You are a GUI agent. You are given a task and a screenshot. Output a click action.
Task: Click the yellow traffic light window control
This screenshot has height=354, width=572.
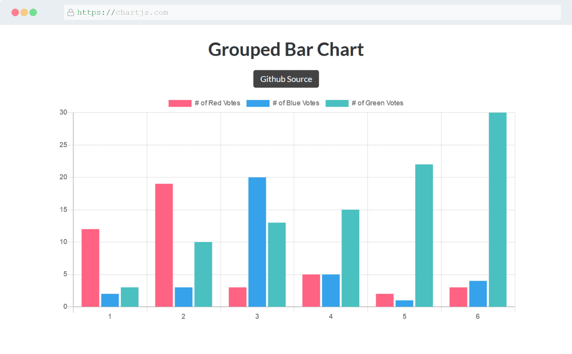click(x=24, y=12)
